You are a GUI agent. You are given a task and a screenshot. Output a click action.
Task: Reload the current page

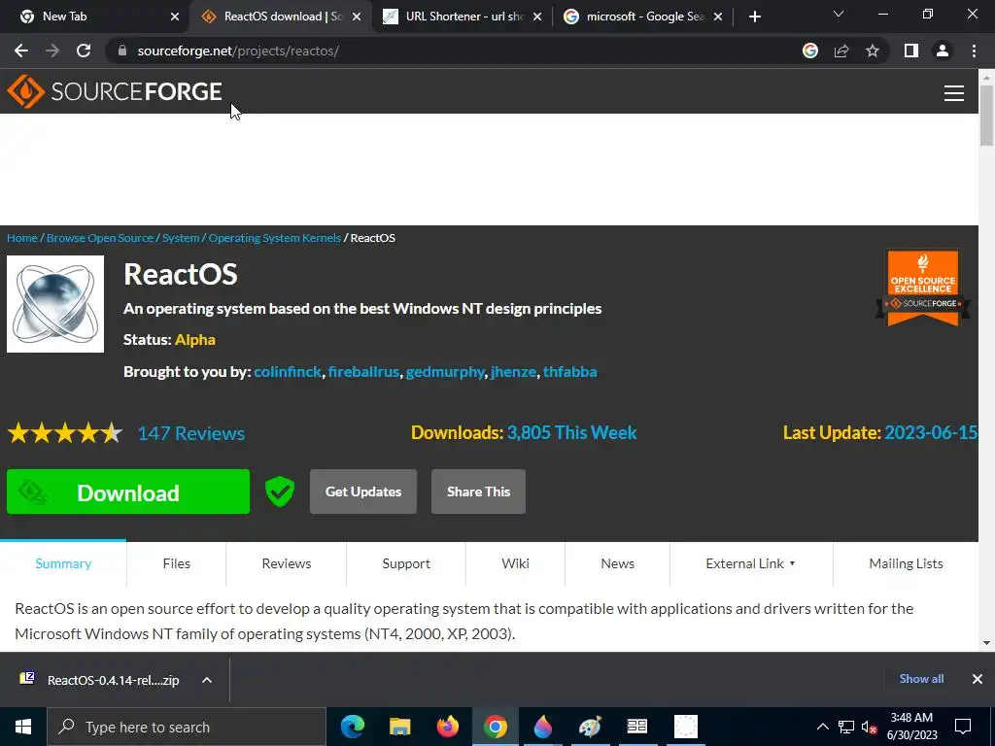(x=84, y=51)
